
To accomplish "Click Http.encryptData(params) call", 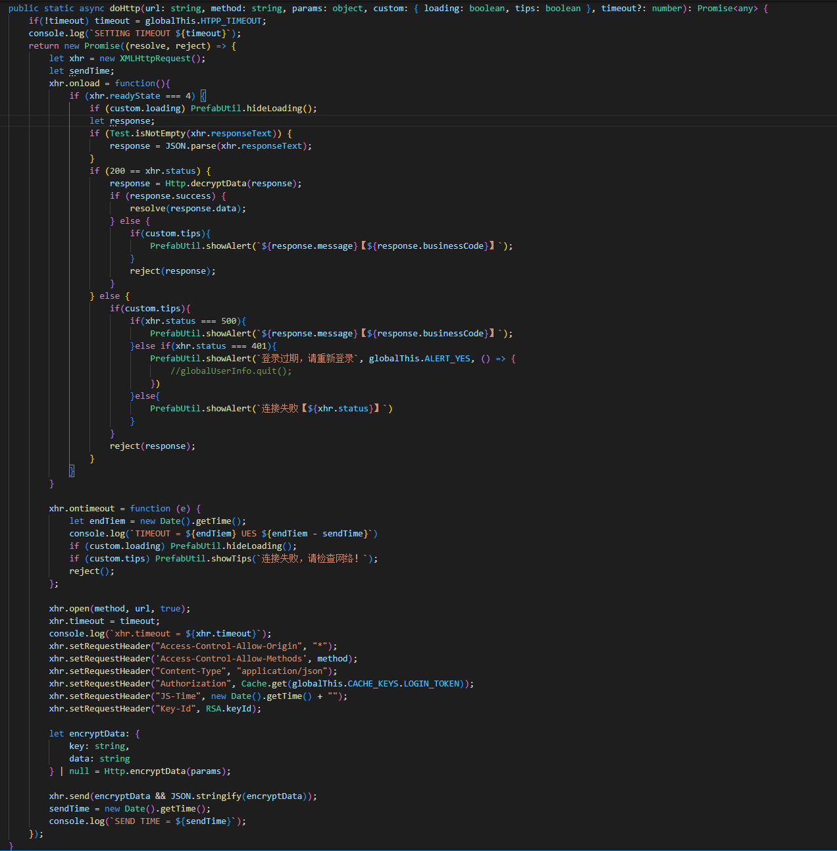I will tap(165, 771).
